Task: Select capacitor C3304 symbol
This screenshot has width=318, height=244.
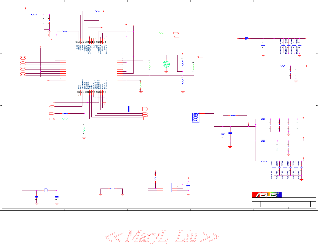Action: [x=283, y=45]
